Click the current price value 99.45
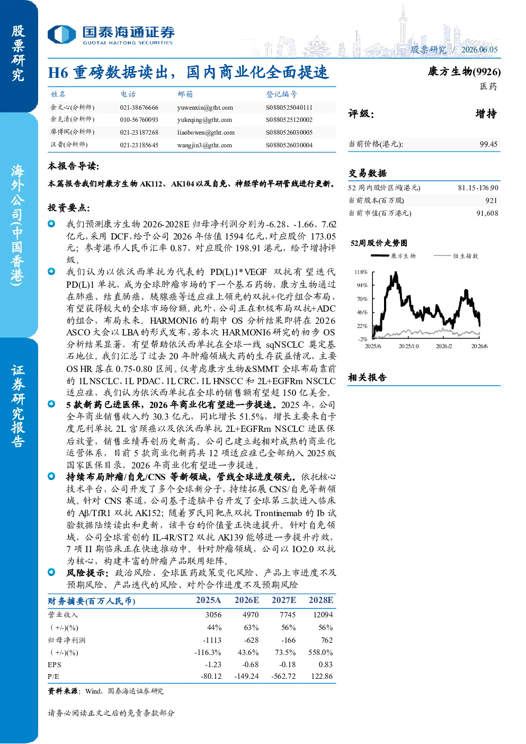Screen dimensions: 526x744 pyautogui.click(x=488, y=144)
